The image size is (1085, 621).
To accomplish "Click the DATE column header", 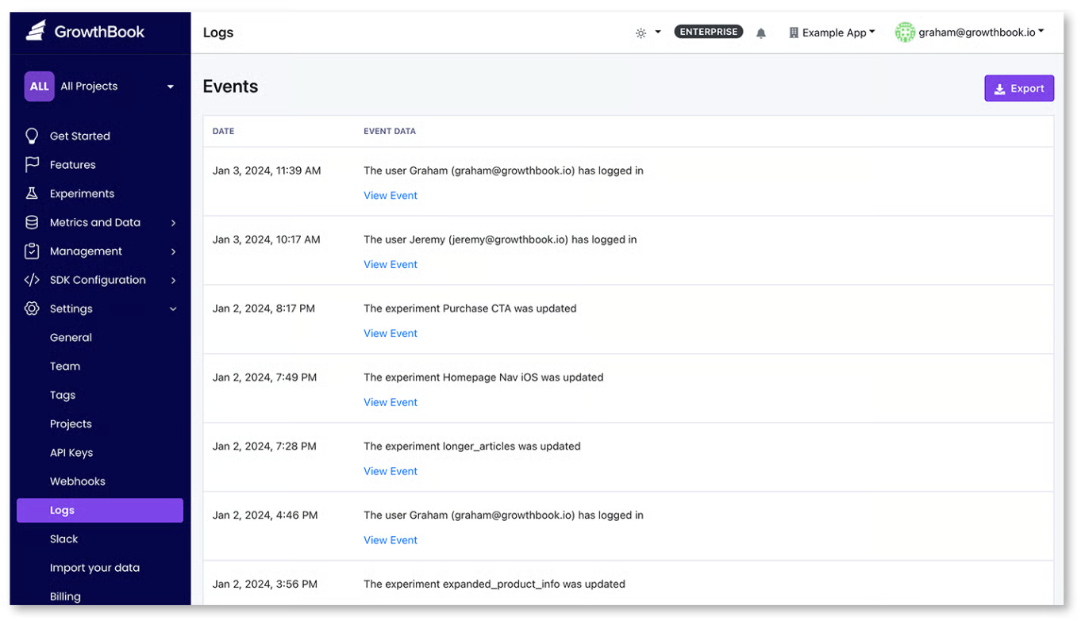I will 223,132.
